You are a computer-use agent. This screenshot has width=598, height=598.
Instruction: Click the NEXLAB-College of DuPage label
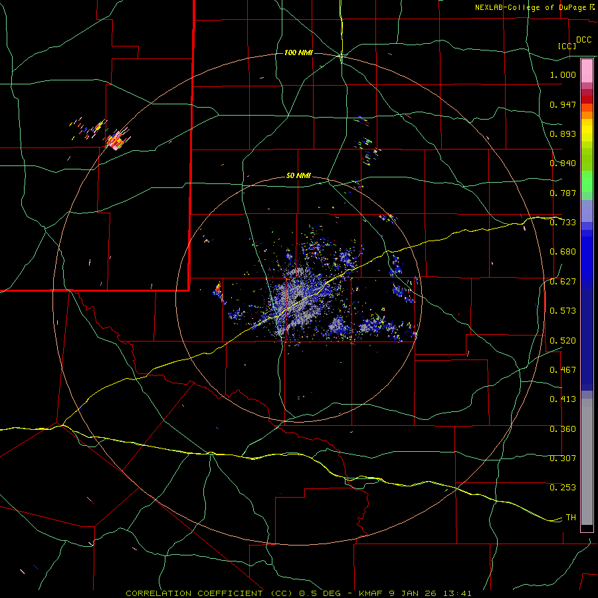click(x=530, y=7)
